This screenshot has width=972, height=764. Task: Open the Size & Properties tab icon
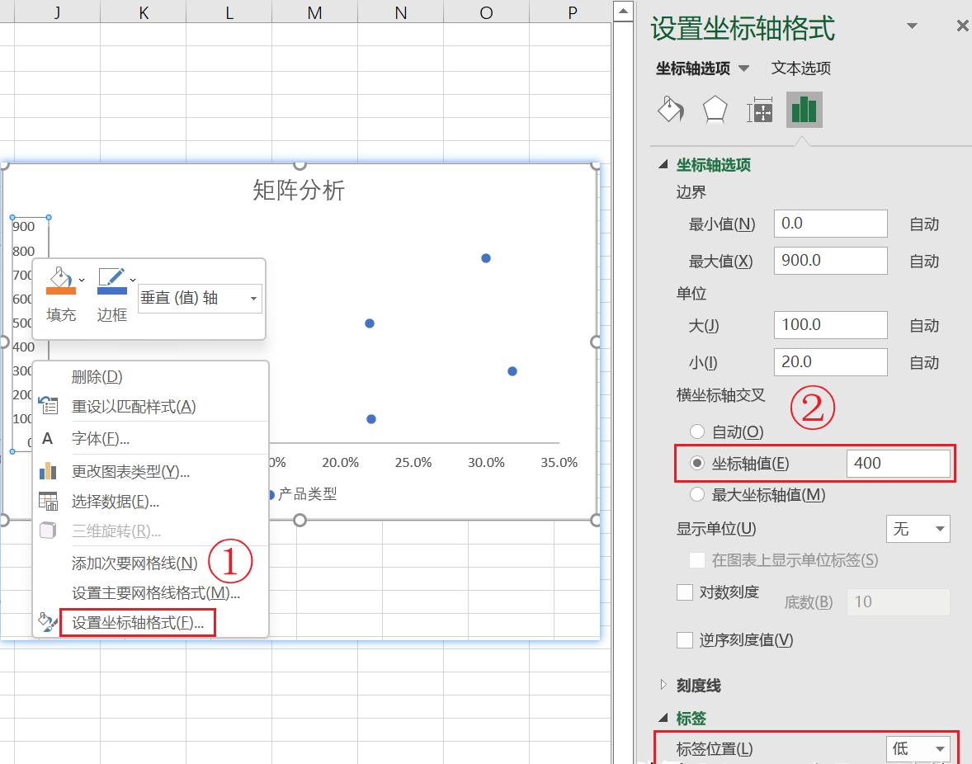point(759,110)
